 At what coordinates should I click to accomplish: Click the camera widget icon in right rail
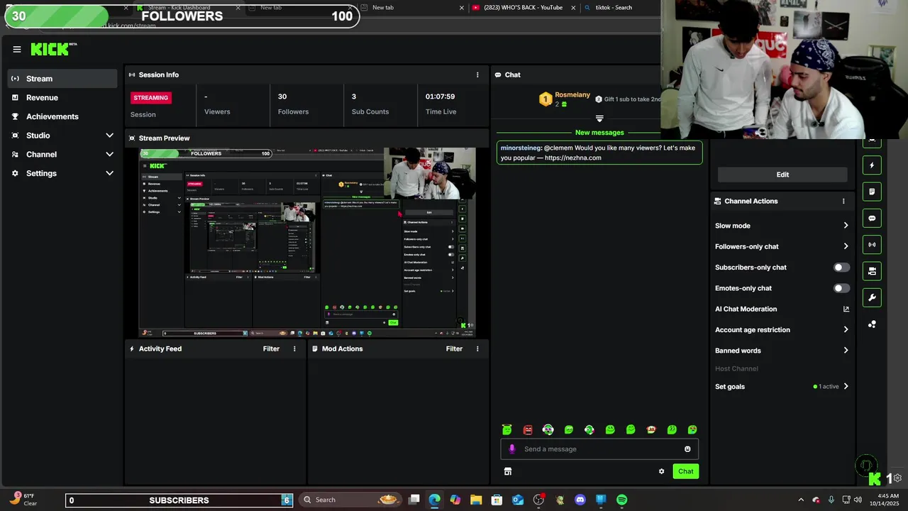872,271
